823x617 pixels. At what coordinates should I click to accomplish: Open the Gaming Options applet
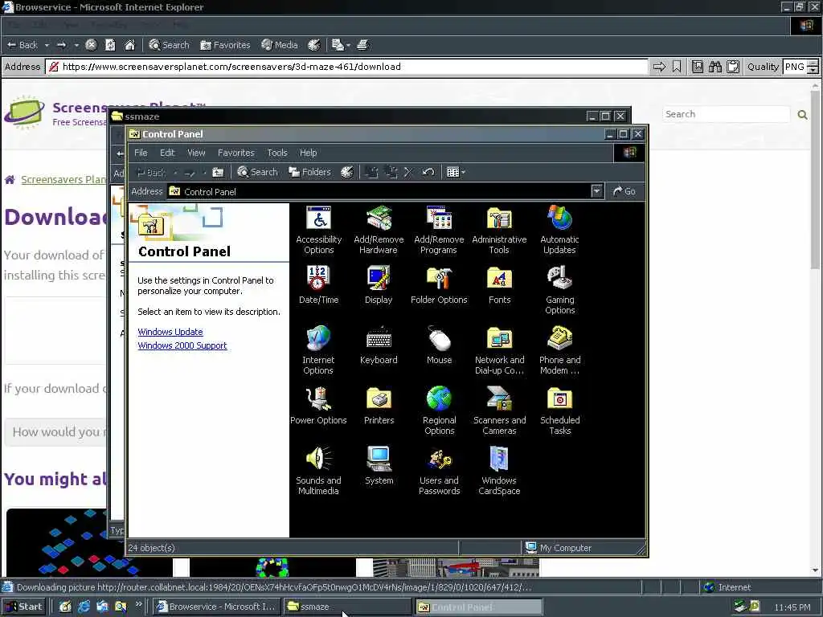tap(559, 290)
